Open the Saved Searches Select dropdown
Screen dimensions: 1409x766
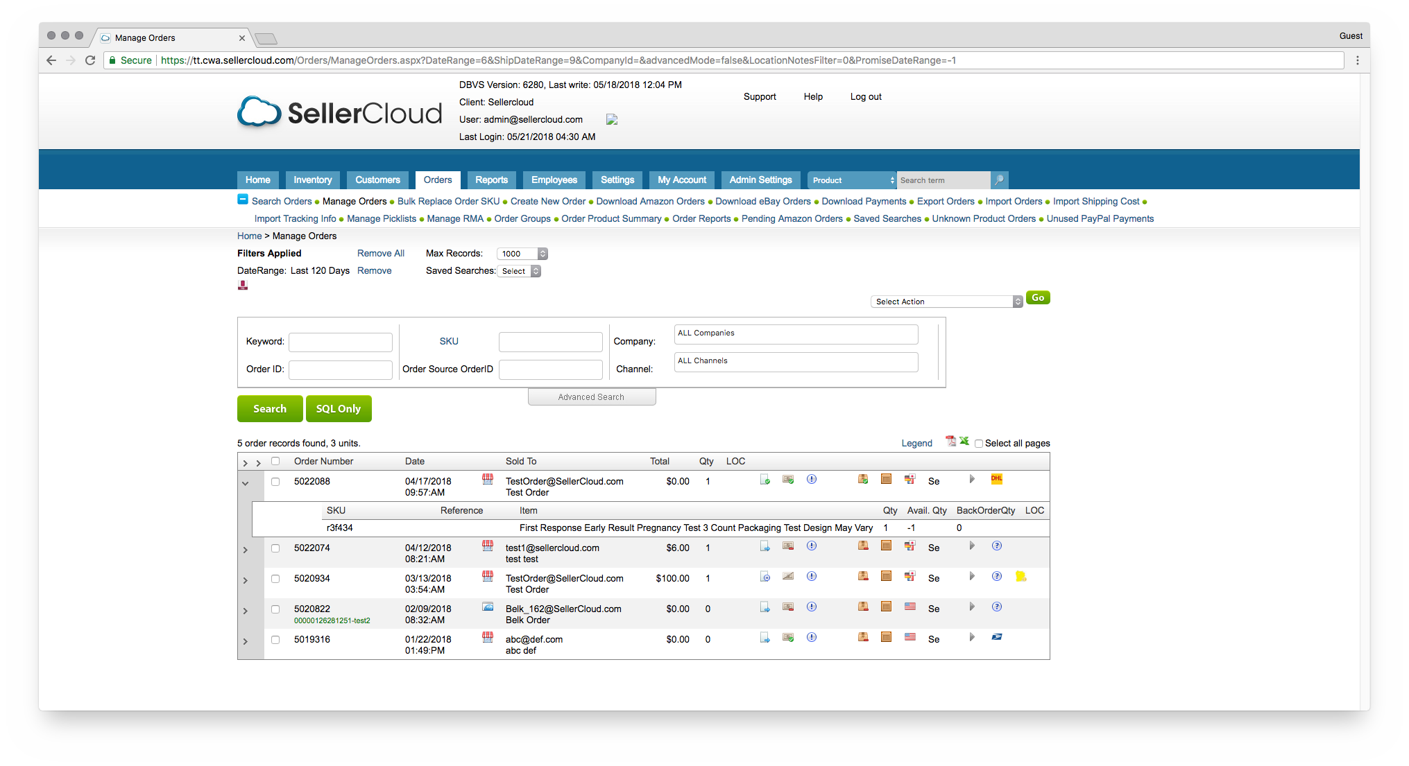pos(519,271)
